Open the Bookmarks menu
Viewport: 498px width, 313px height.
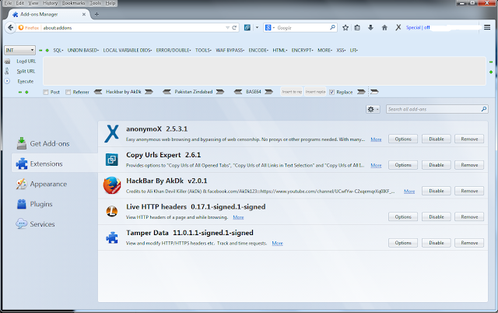[73, 3]
